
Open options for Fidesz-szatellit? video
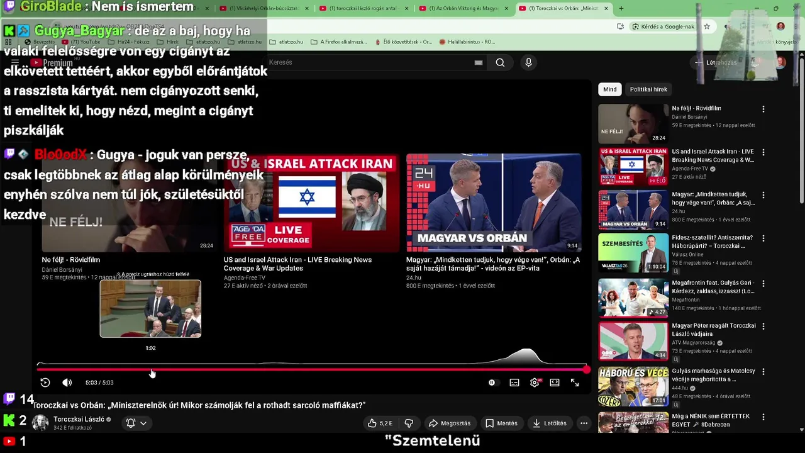tap(763, 238)
